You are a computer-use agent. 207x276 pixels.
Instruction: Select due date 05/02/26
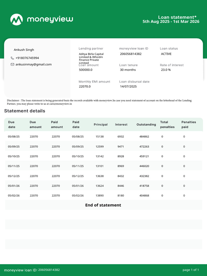pyautogui.click(x=14, y=196)
